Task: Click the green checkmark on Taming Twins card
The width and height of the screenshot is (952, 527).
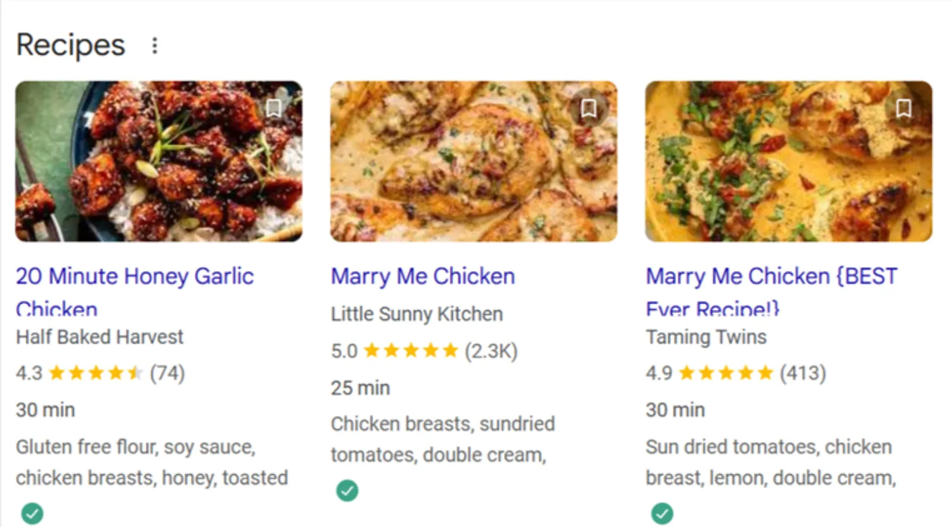Action: tap(663, 513)
